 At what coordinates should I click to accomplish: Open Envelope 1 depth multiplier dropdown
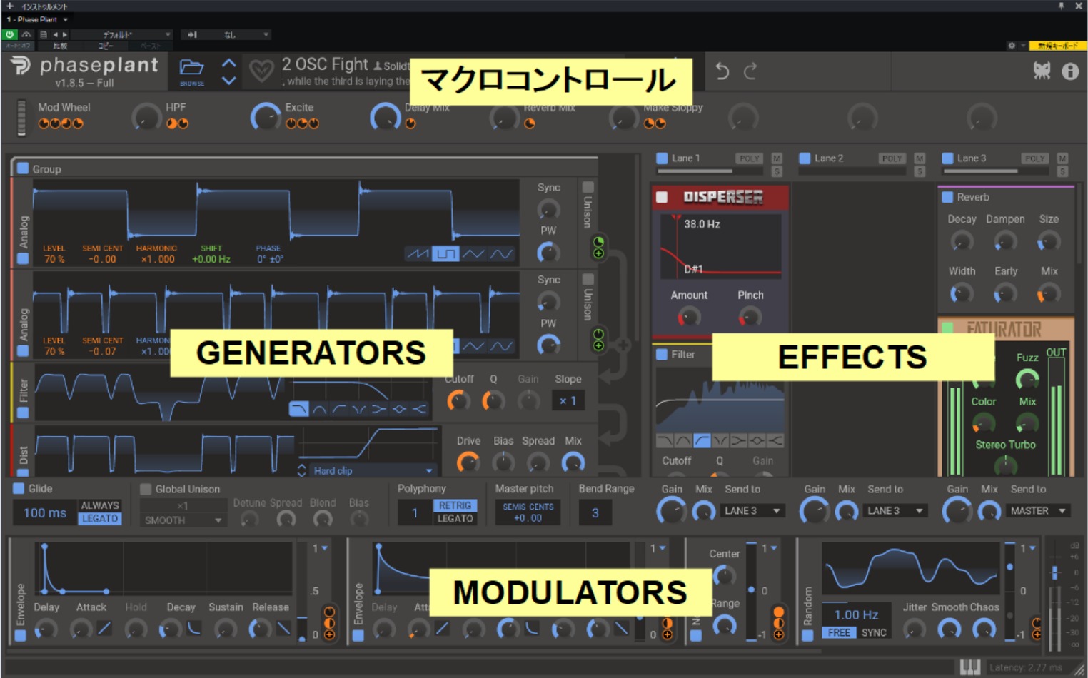(x=319, y=548)
